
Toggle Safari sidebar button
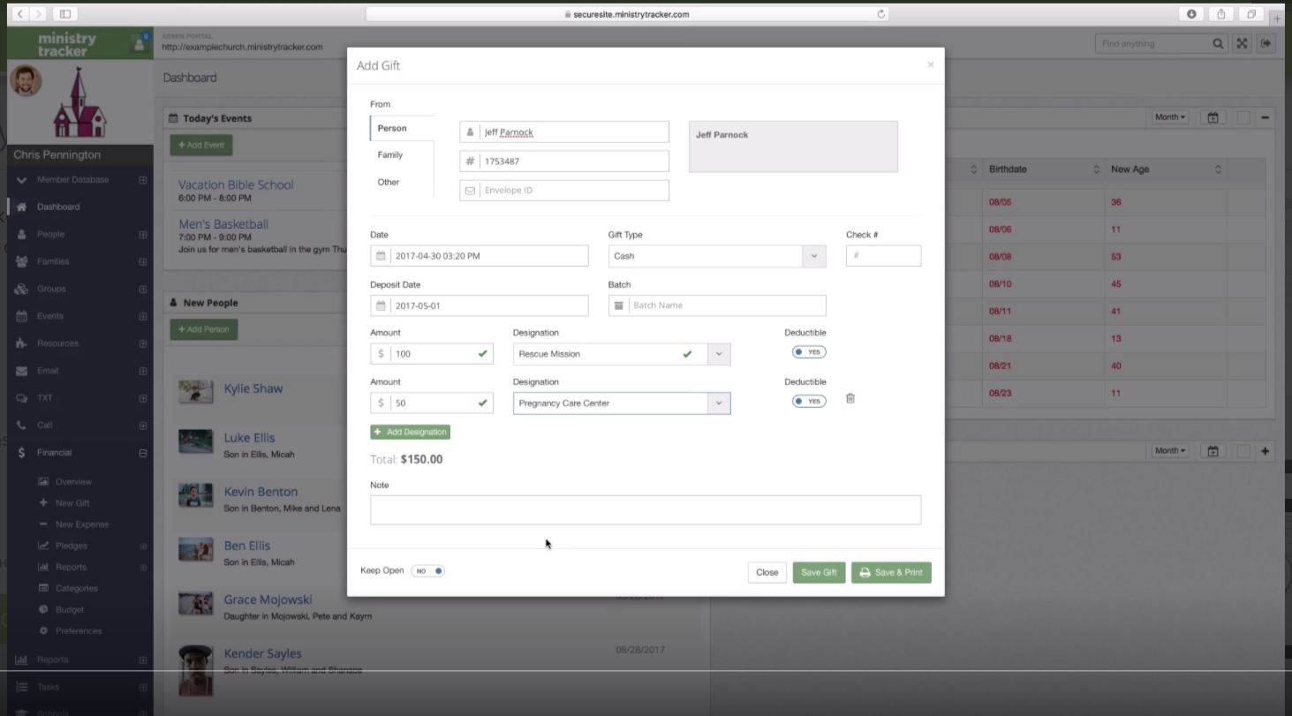[66, 14]
